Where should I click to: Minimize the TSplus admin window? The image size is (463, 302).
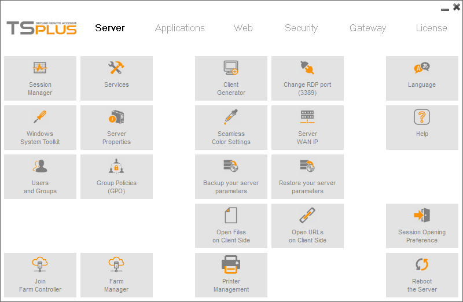click(445, 9)
